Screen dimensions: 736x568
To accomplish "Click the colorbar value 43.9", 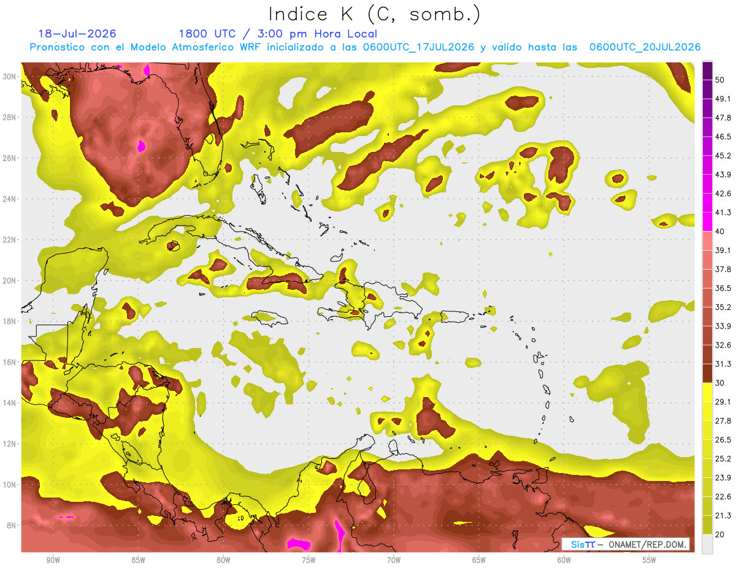I will 723,175.
